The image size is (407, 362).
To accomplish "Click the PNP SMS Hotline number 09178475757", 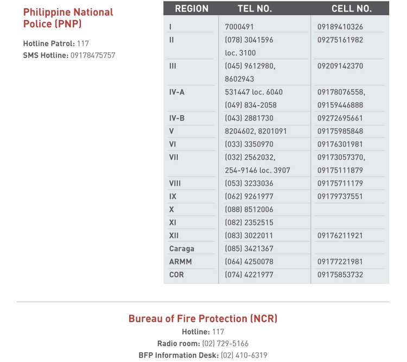I will 93,55.
